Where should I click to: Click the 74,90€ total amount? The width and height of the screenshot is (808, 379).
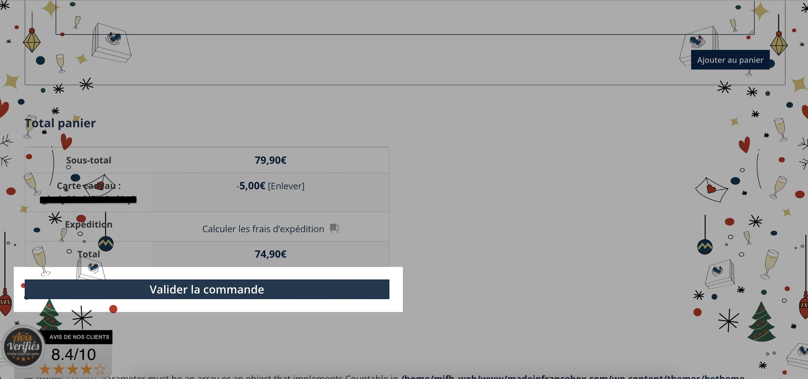pos(270,254)
